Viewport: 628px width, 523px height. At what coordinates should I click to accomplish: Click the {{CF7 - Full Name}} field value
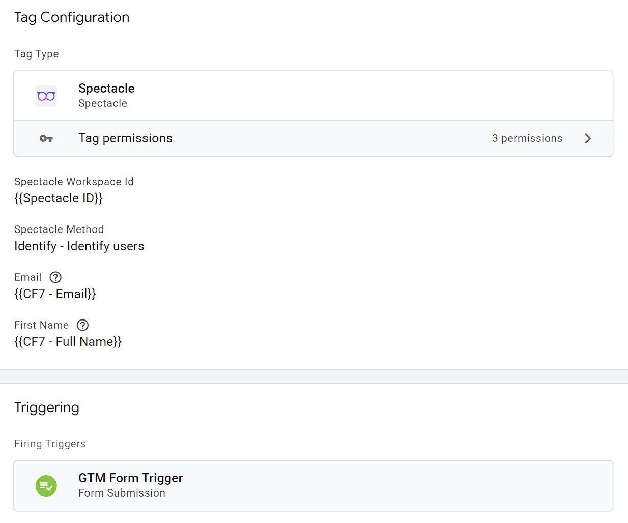[x=68, y=342]
